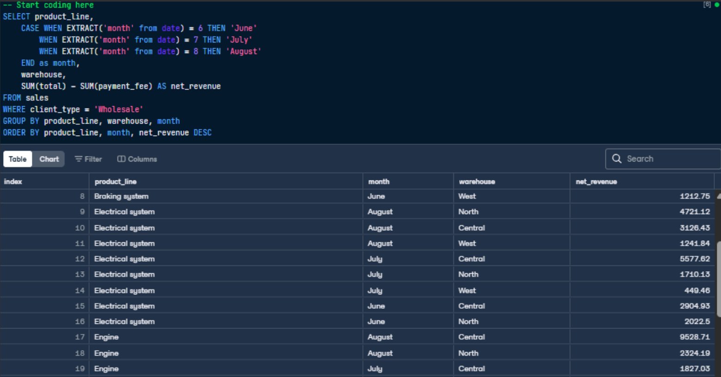Sort by the month column header
Viewport: 721px width, 377px height.
point(379,181)
